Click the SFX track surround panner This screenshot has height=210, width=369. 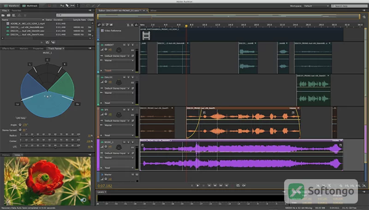[119, 115]
